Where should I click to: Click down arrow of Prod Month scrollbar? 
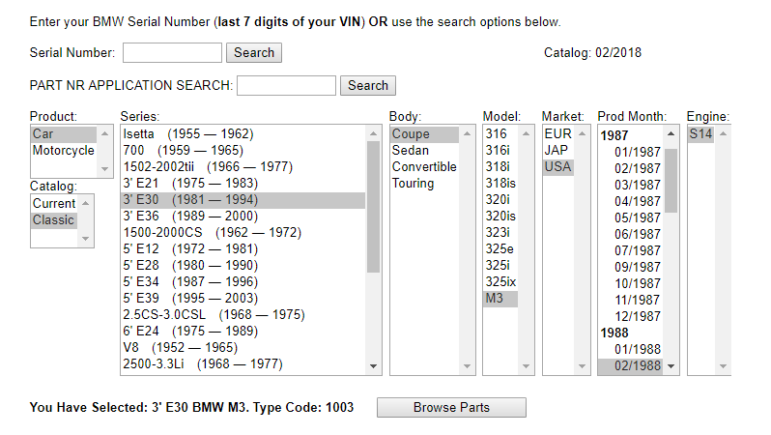pyautogui.click(x=671, y=366)
